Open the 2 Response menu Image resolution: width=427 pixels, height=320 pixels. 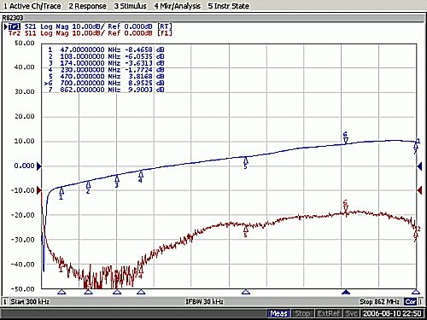(x=87, y=6)
